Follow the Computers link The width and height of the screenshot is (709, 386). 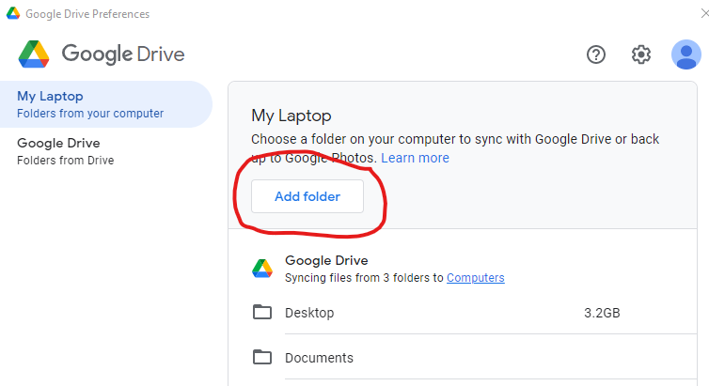(475, 278)
